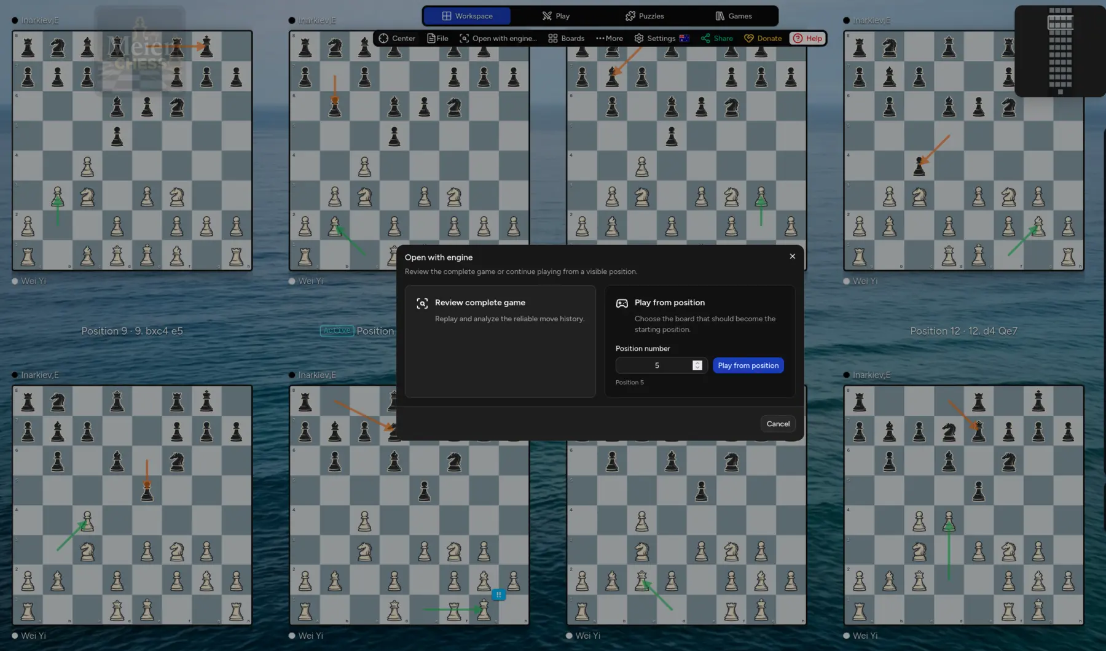Image resolution: width=1106 pixels, height=651 pixels.
Task: Open the Help button
Action: [x=807, y=38]
